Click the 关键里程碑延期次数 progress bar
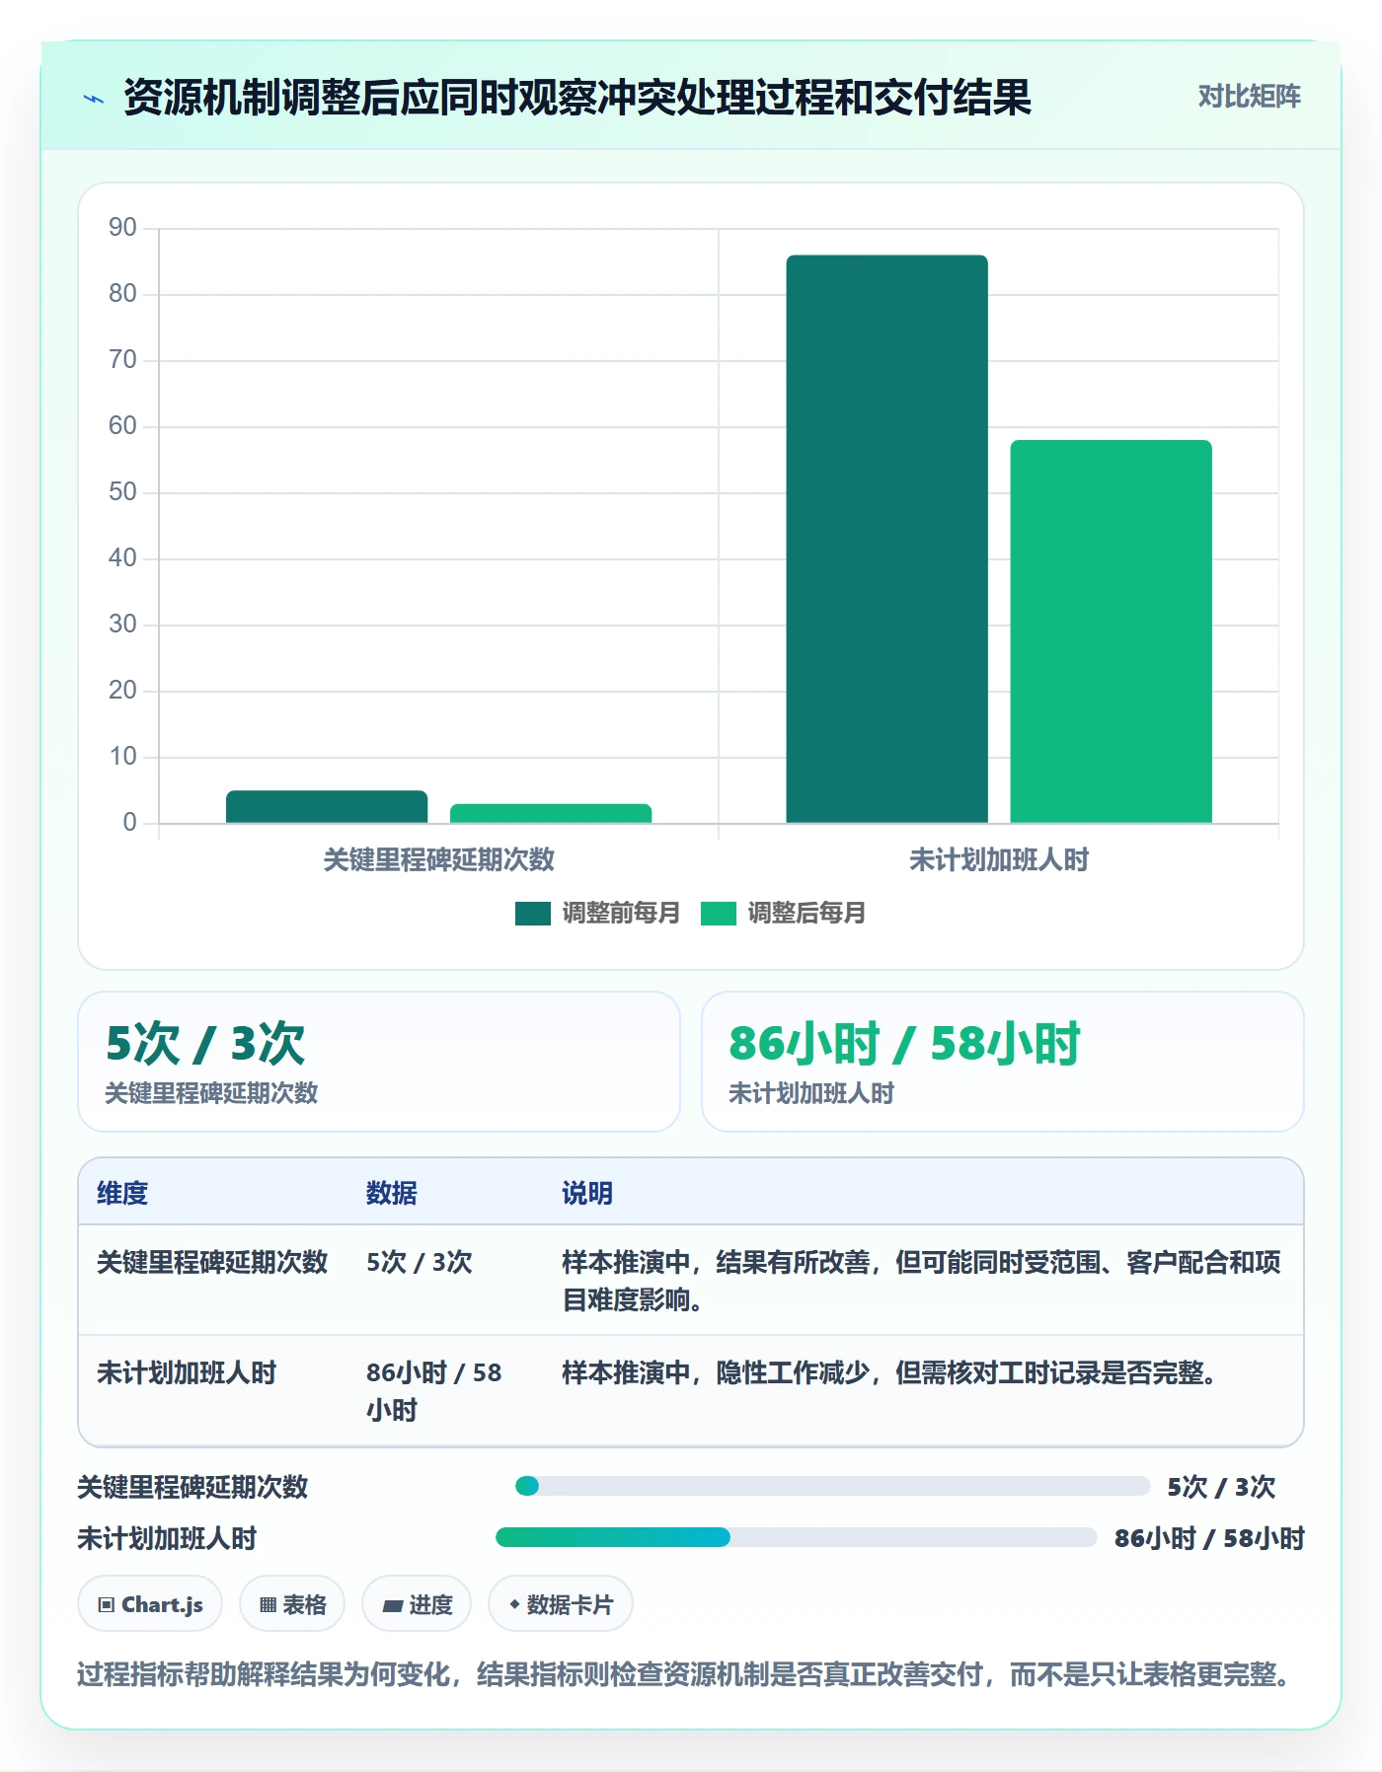 (x=832, y=1486)
